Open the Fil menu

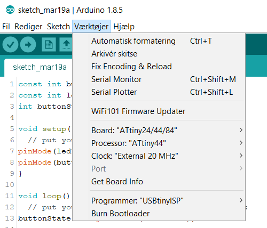(6, 27)
